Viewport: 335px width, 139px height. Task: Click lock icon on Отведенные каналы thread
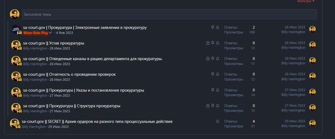pos(208,59)
